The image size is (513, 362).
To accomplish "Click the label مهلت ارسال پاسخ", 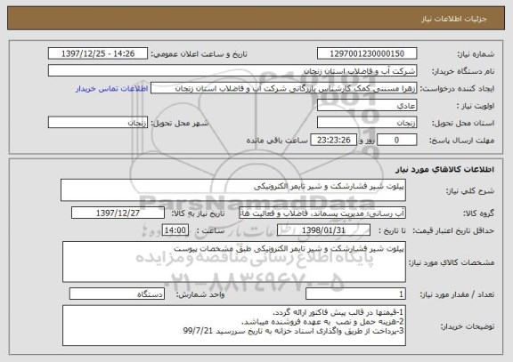I will click(461, 141).
